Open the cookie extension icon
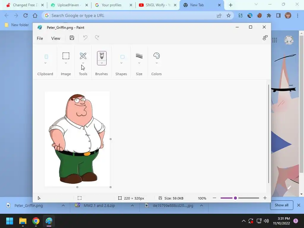The width and height of the screenshot is (304, 228). (x=259, y=15)
